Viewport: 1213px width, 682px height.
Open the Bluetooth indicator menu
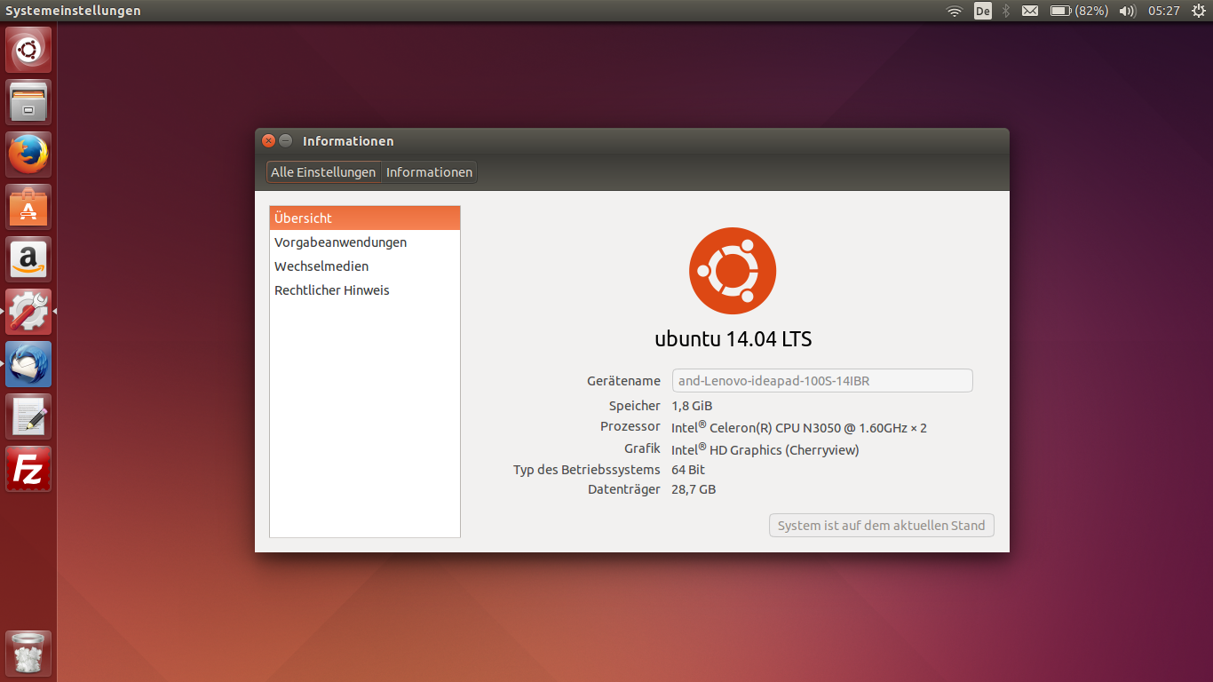coord(1006,11)
